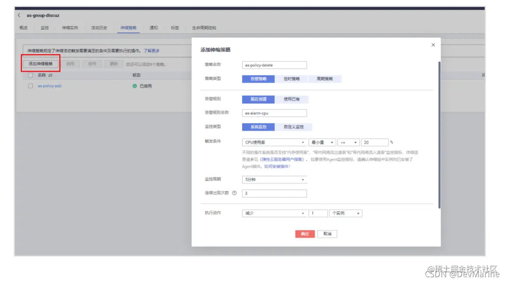506x282 pixels.
Task: Click the threshold value field showing 20
Action: (374, 142)
